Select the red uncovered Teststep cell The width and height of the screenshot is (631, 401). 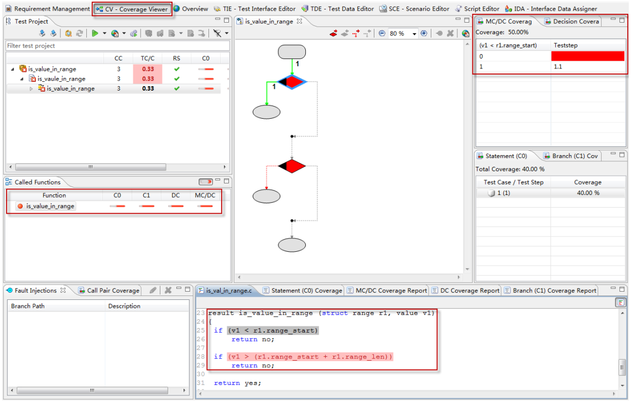pos(587,56)
